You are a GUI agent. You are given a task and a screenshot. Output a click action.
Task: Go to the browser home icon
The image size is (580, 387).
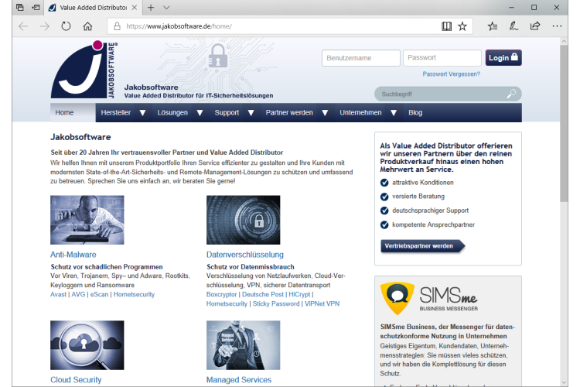[87, 26]
